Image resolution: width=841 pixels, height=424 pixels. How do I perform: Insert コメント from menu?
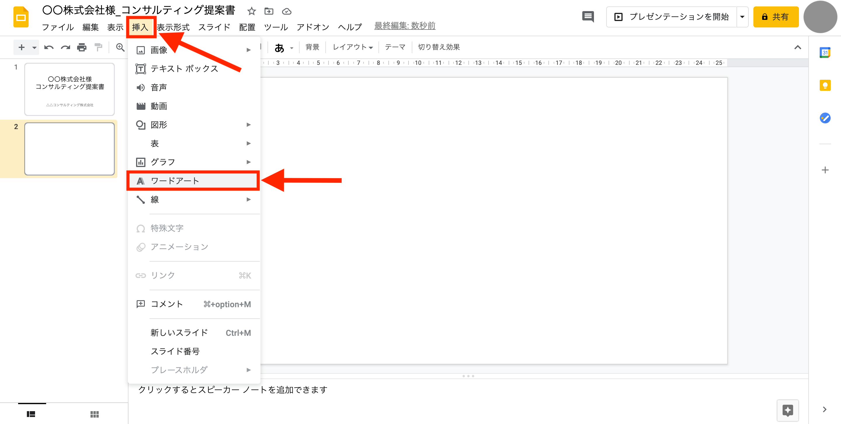[x=194, y=304]
